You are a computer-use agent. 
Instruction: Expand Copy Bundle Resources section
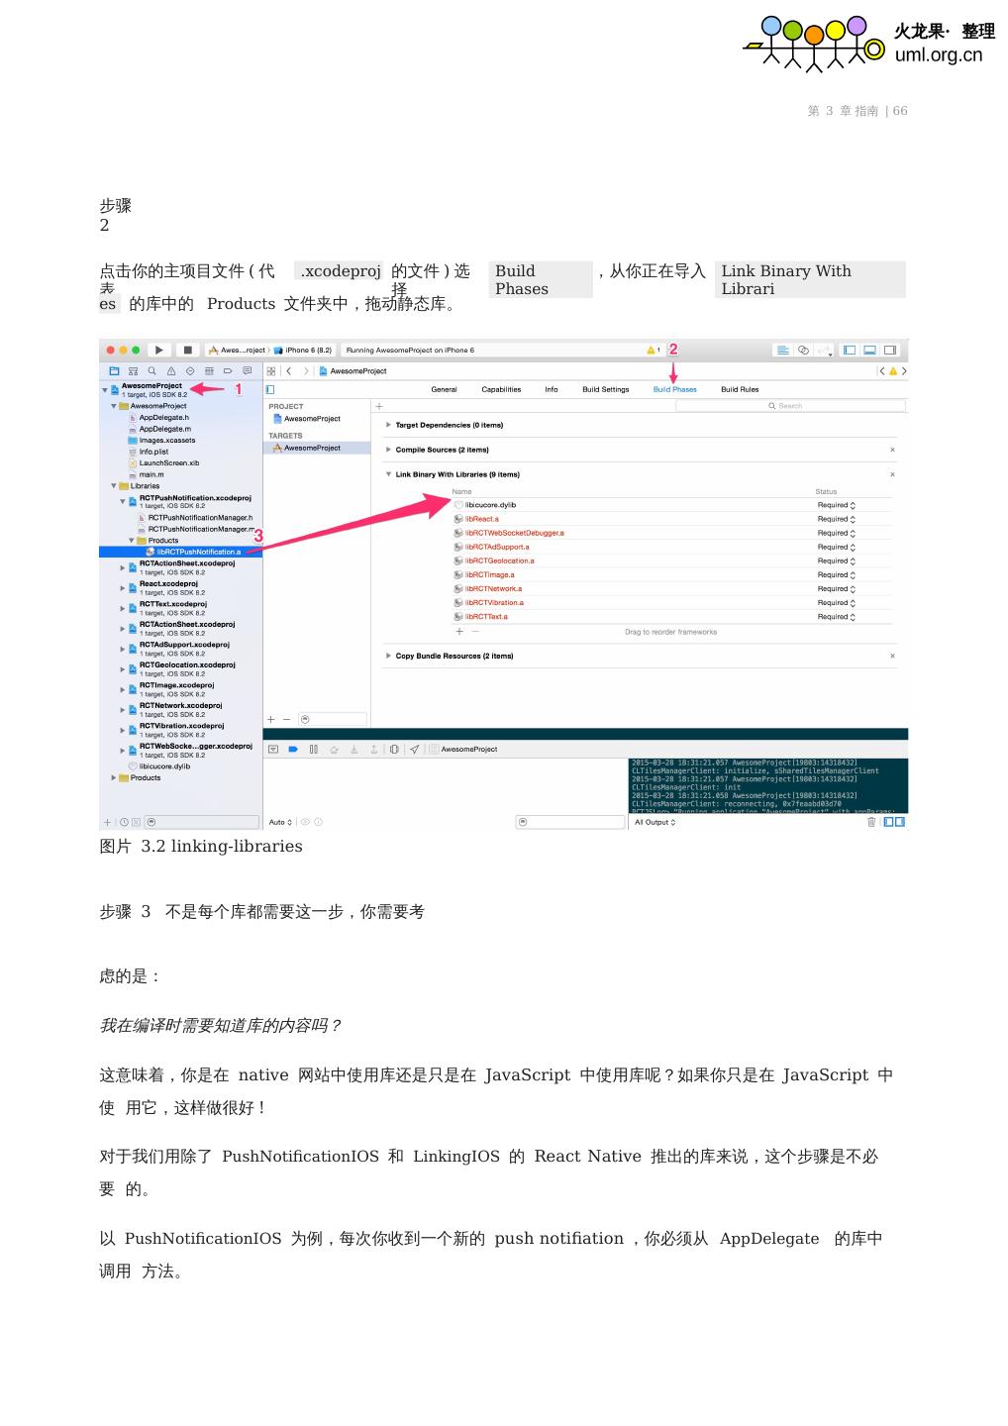click(388, 656)
